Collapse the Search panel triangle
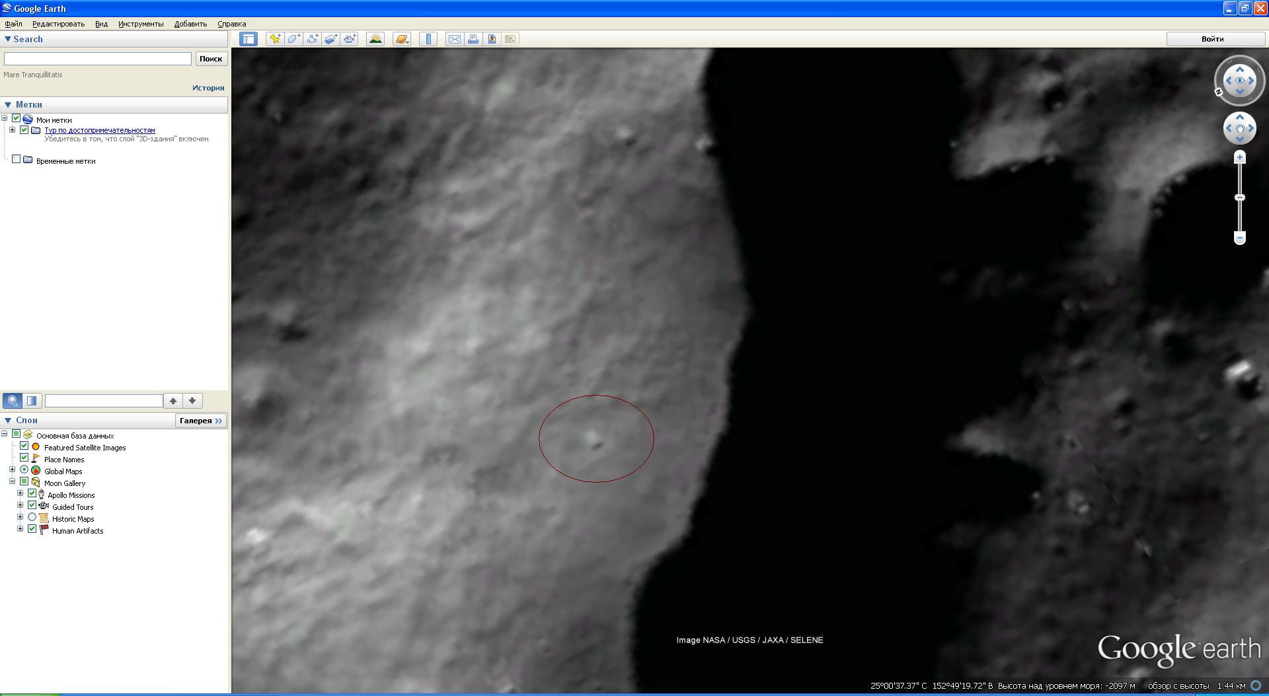This screenshot has width=1269, height=696. coord(8,39)
